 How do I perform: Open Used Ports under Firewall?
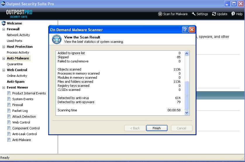tap(14, 41)
